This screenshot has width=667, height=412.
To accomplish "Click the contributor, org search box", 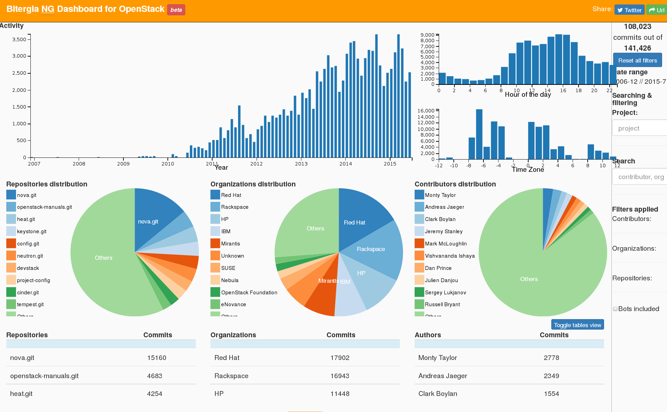I will pyautogui.click(x=639, y=177).
